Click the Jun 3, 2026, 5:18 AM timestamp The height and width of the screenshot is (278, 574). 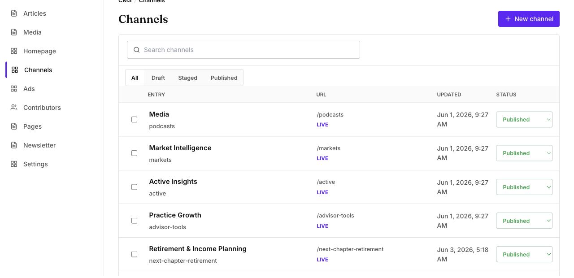(x=463, y=254)
